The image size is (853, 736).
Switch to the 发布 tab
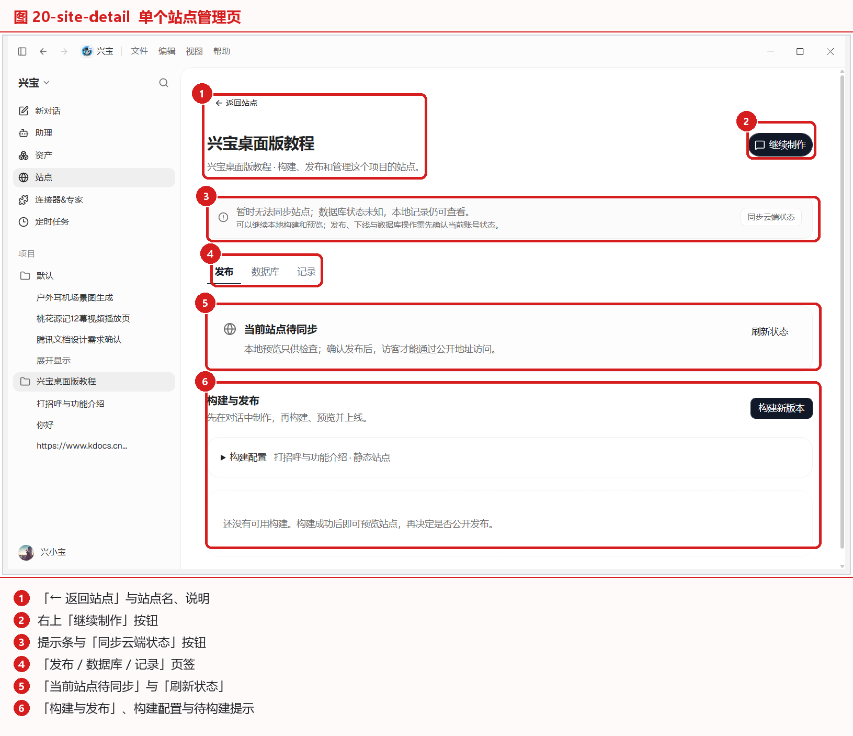point(224,272)
